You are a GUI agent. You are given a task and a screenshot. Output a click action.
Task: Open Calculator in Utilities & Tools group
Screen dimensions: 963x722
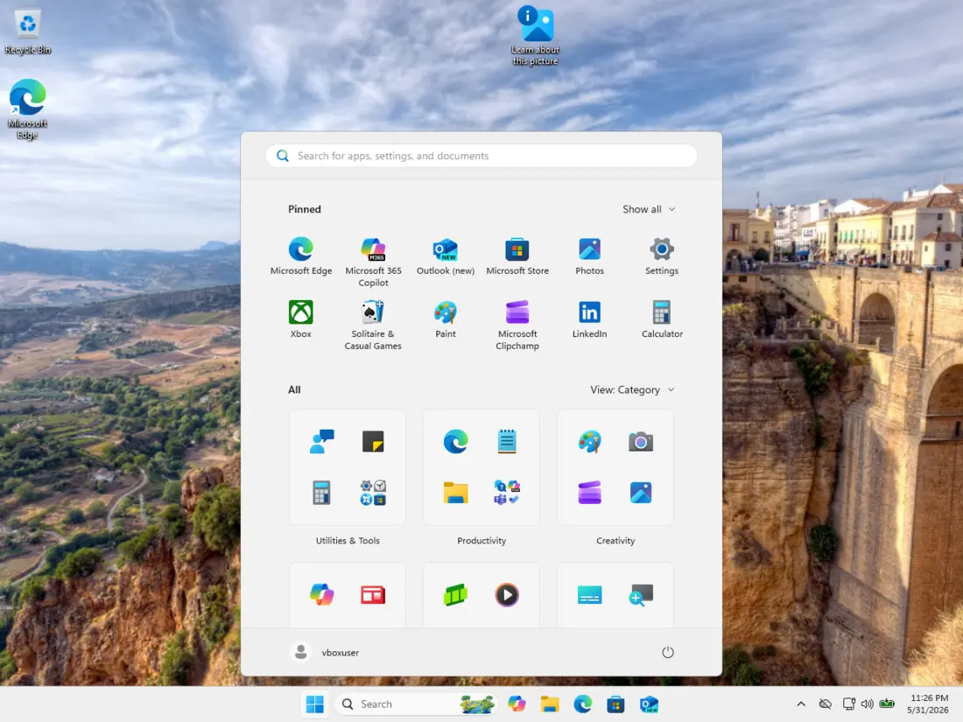pos(322,493)
